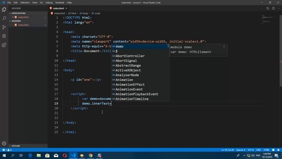Open Opera browser from taskbar
This screenshot has width=282, height=159.
pyautogui.click(x=65, y=155)
